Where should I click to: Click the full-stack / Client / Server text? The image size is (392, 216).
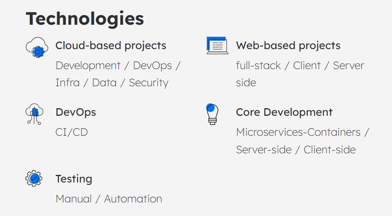tap(300, 65)
